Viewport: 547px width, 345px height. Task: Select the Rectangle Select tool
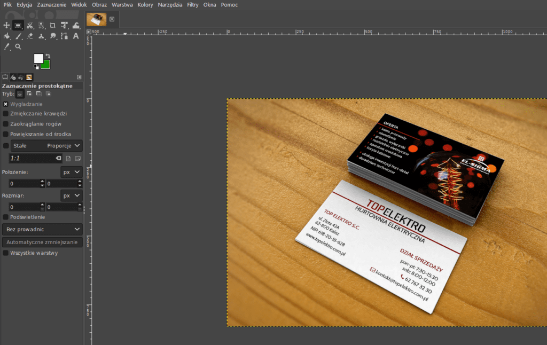click(18, 25)
